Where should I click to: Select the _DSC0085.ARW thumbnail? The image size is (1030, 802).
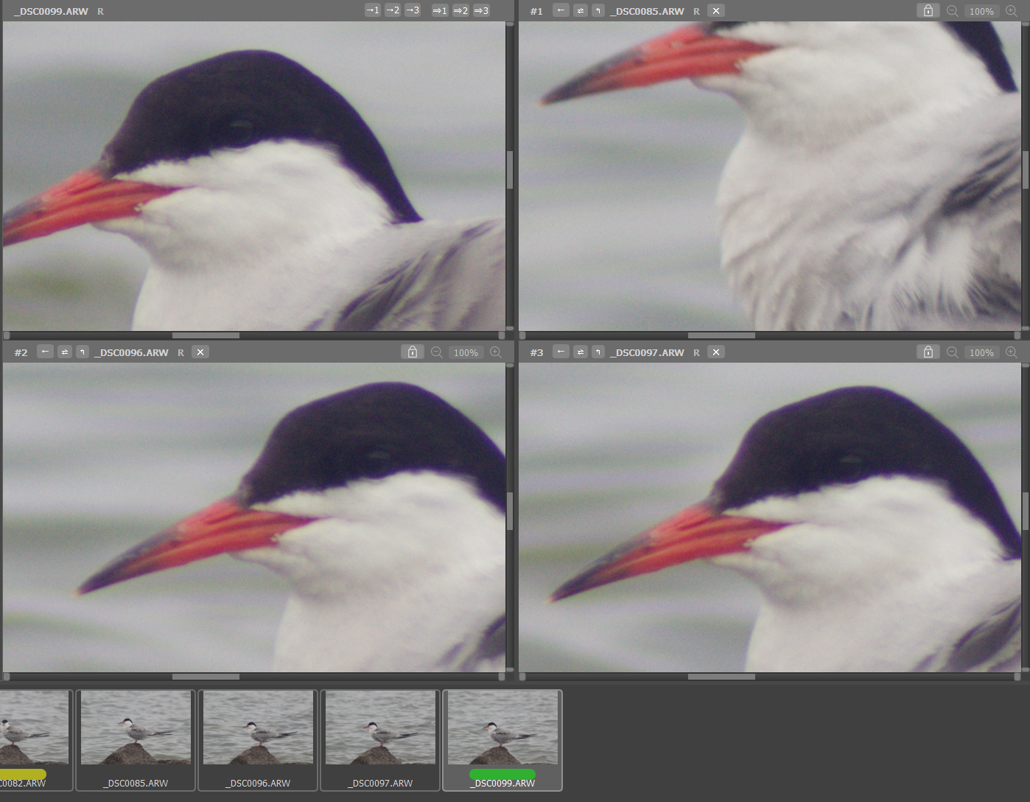(x=136, y=739)
